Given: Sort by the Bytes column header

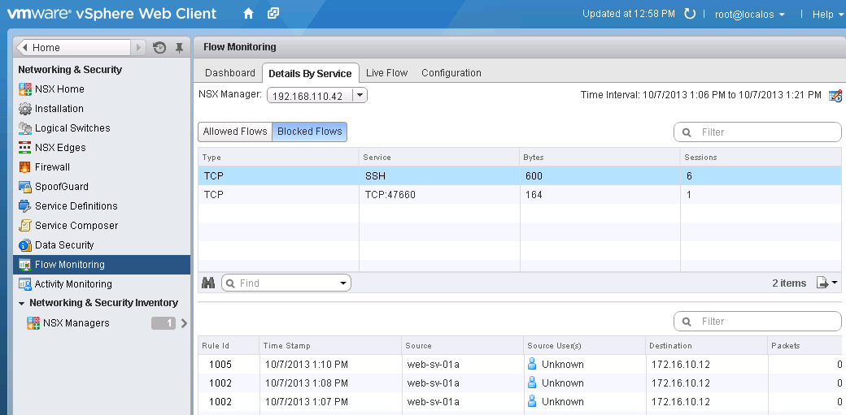Looking at the screenshot, I should (x=600, y=158).
